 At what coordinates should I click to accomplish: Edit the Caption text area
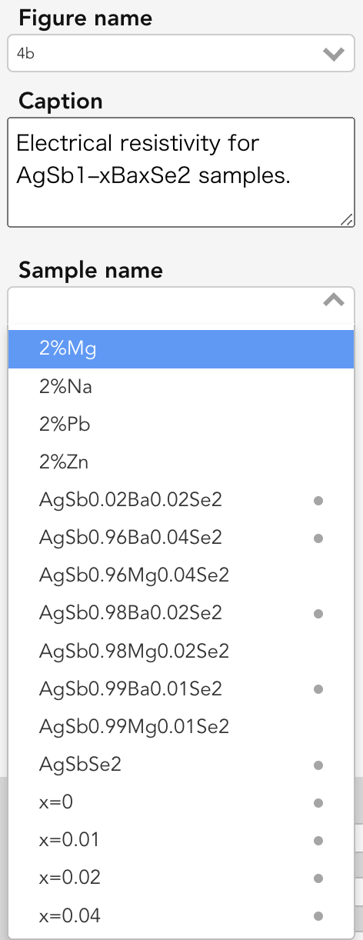(181, 172)
